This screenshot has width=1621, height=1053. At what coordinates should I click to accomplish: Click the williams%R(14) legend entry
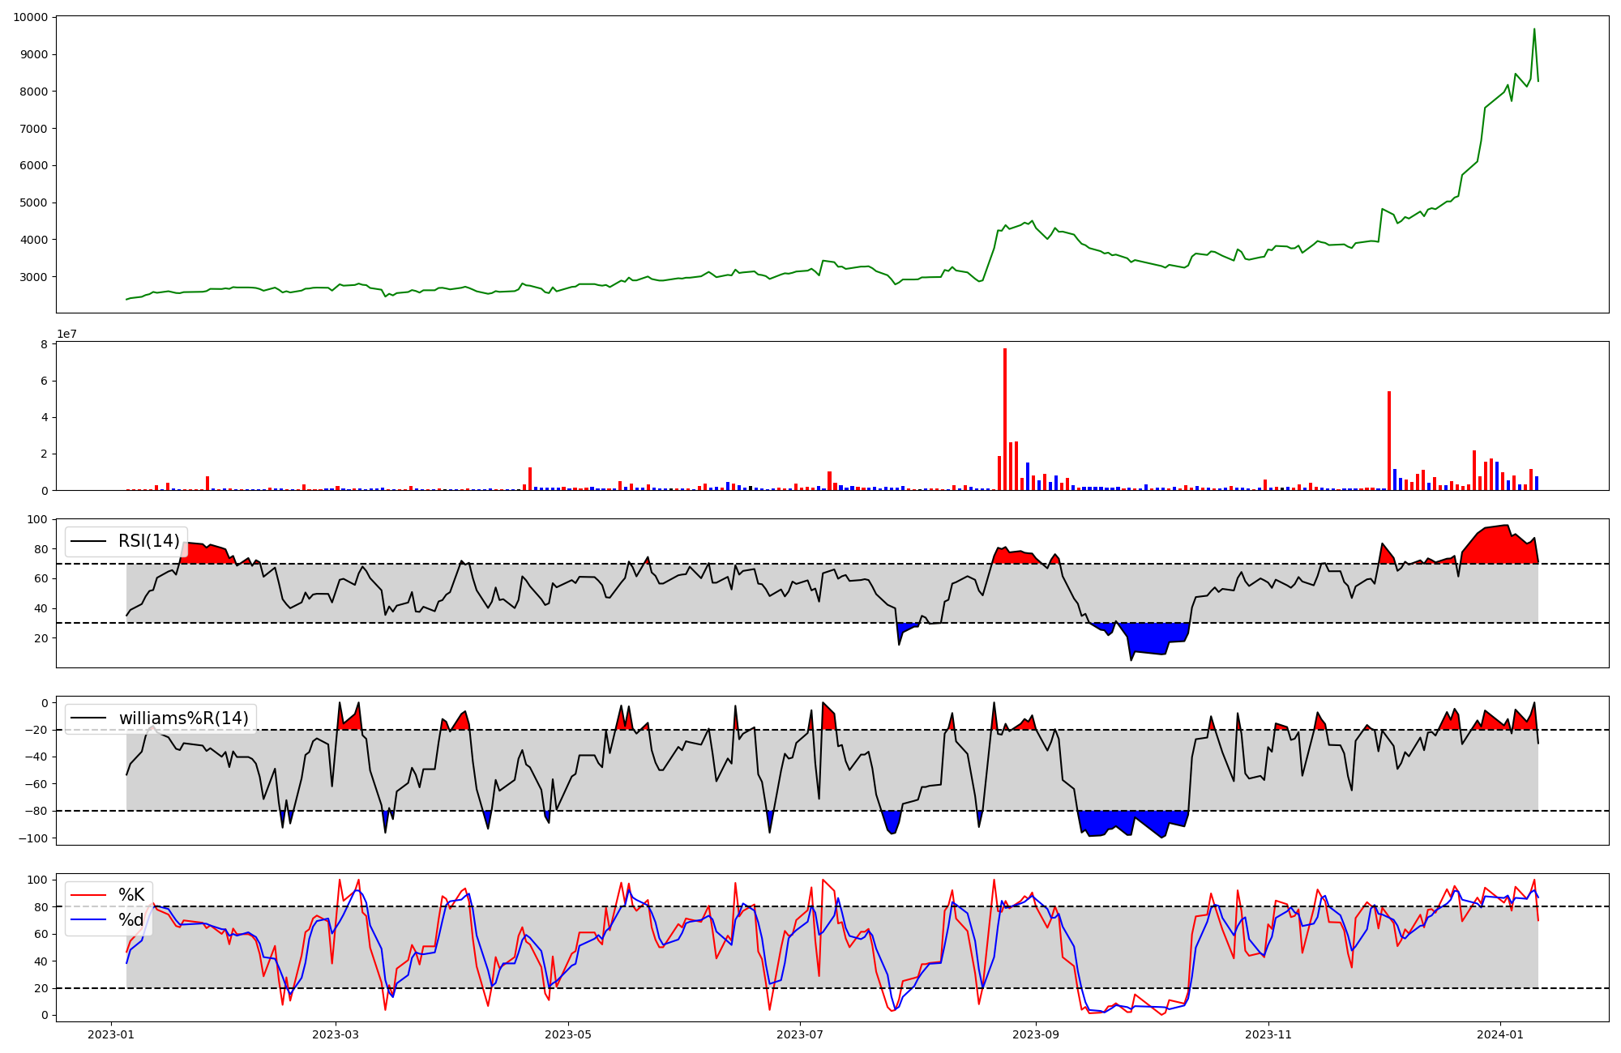184,718
